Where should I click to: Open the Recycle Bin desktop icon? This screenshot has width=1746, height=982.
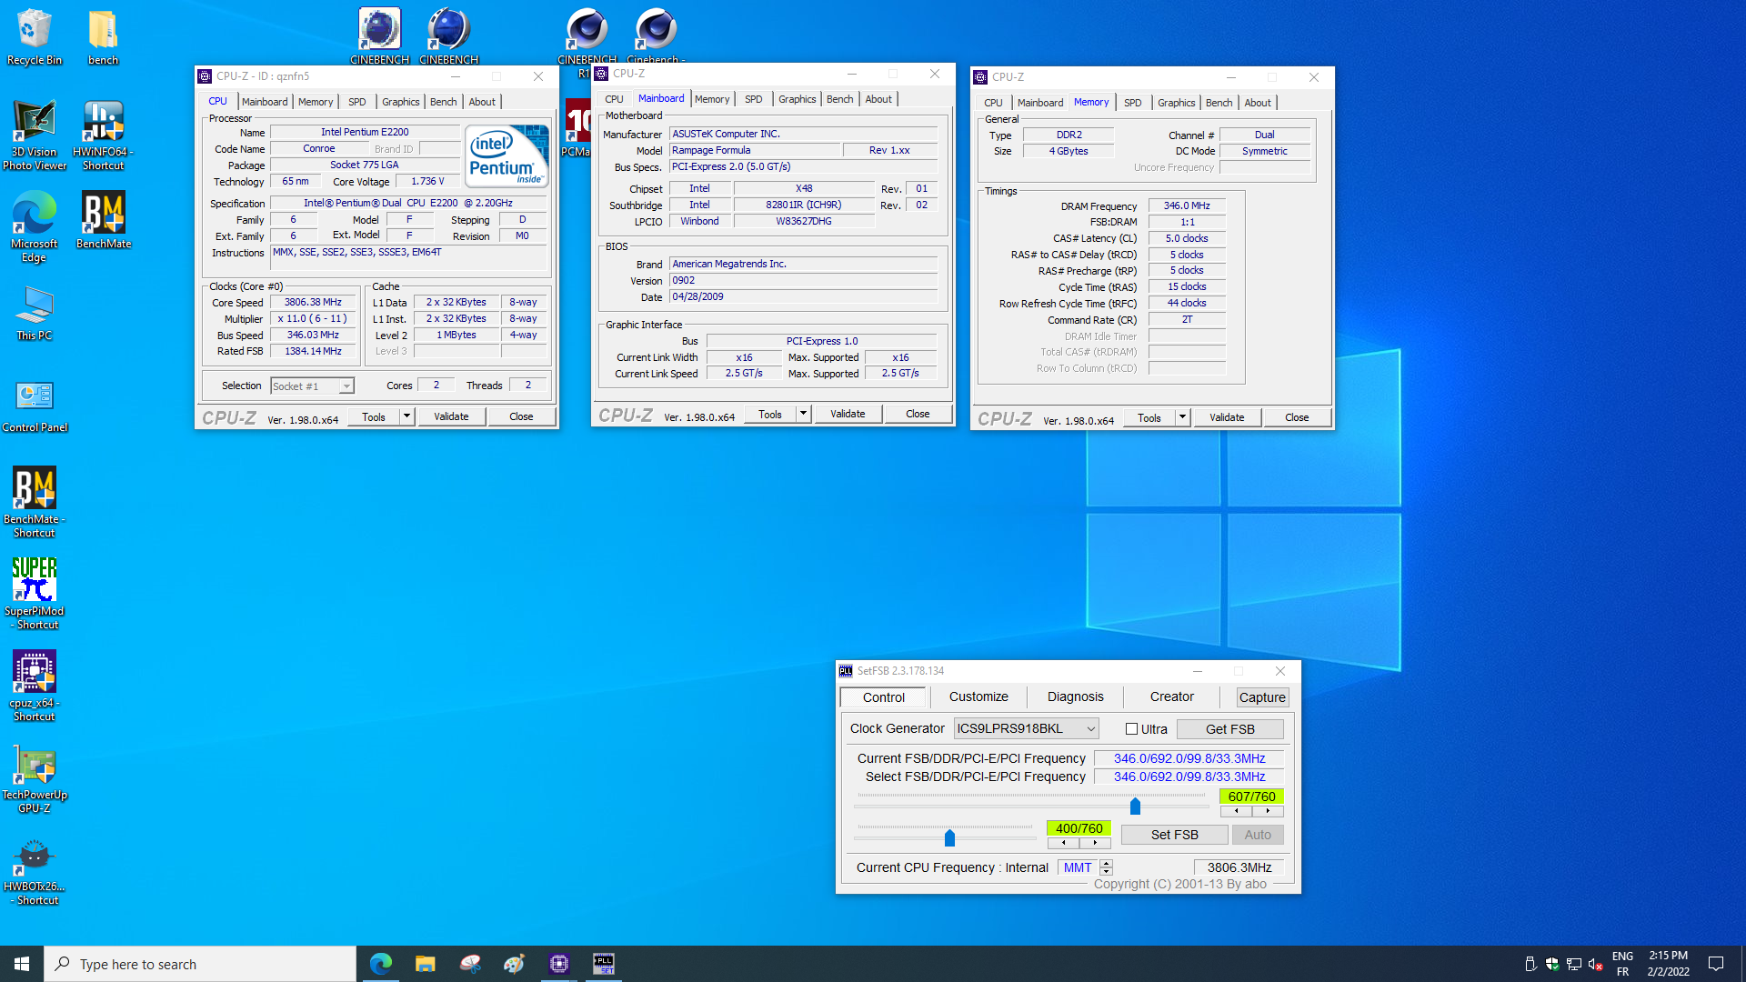coord(34,36)
